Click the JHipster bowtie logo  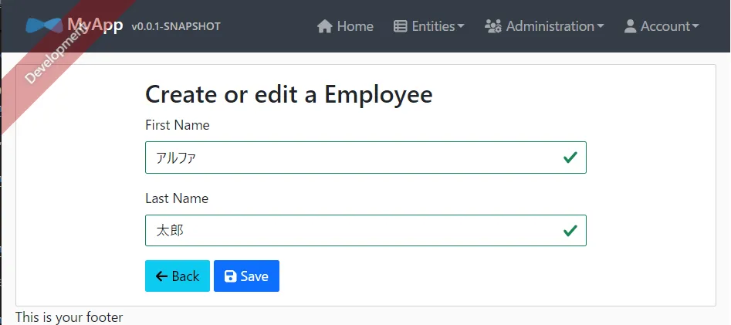tap(44, 25)
